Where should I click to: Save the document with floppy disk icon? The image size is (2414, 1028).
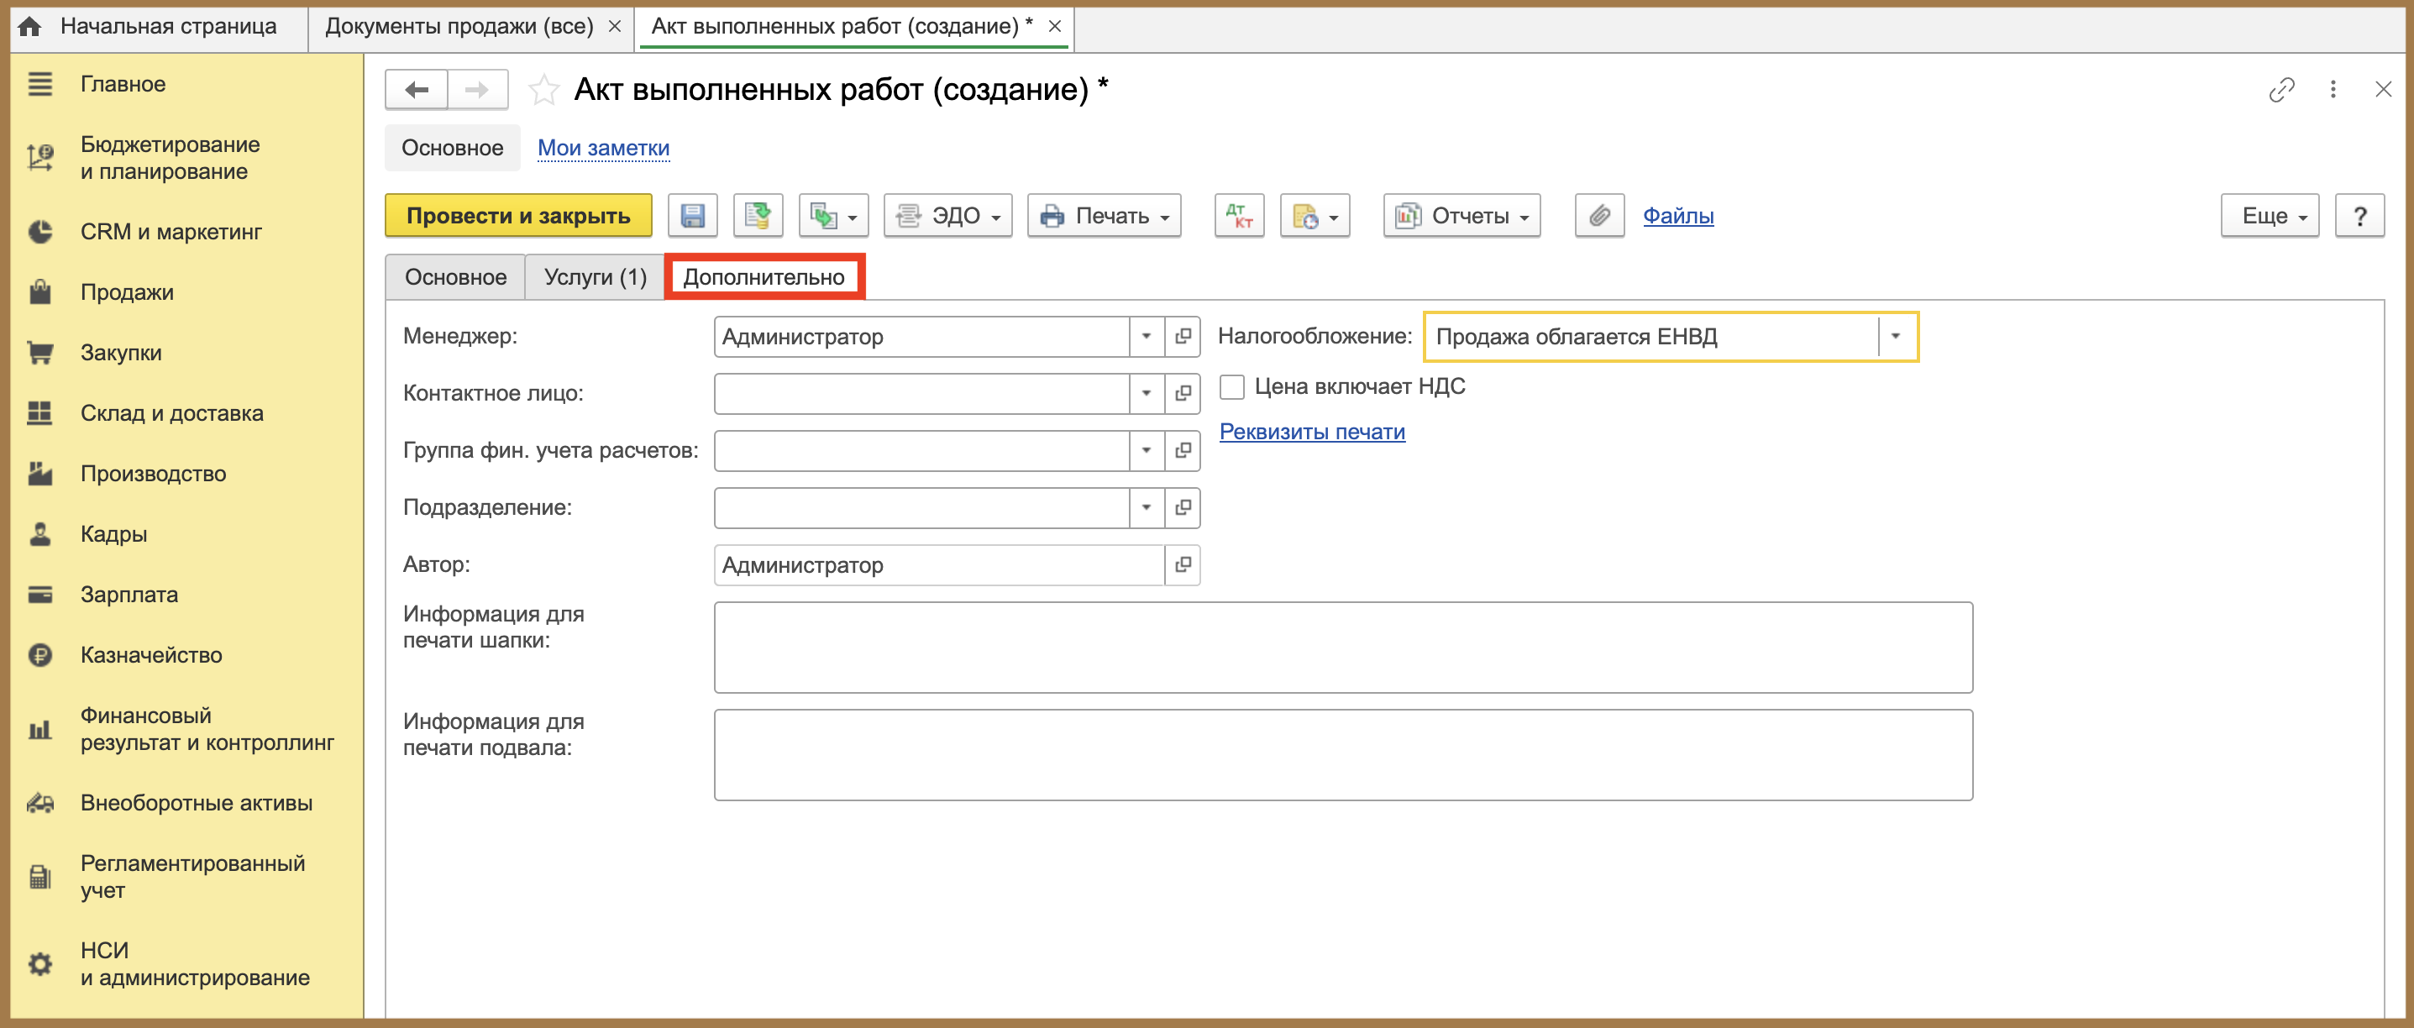tap(692, 216)
